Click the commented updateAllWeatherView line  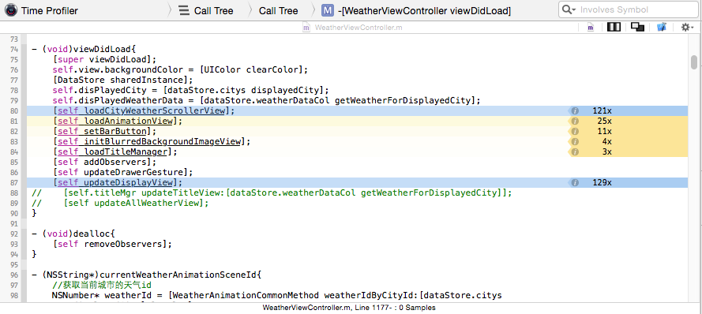point(121,203)
